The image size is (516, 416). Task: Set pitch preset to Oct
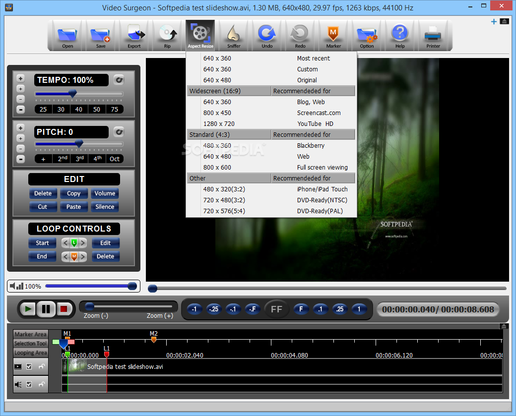pyautogui.click(x=115, y=159)
